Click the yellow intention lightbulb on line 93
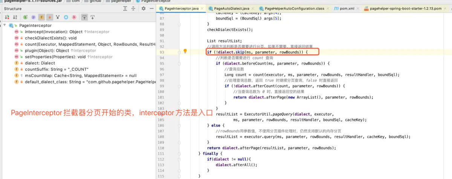 pyautogui.click(x=185, y=51)
